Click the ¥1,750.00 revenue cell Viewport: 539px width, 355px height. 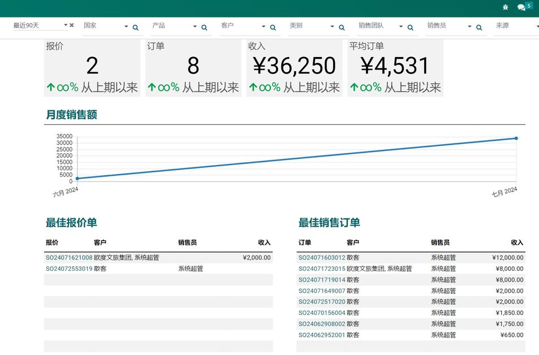point(510,324)
